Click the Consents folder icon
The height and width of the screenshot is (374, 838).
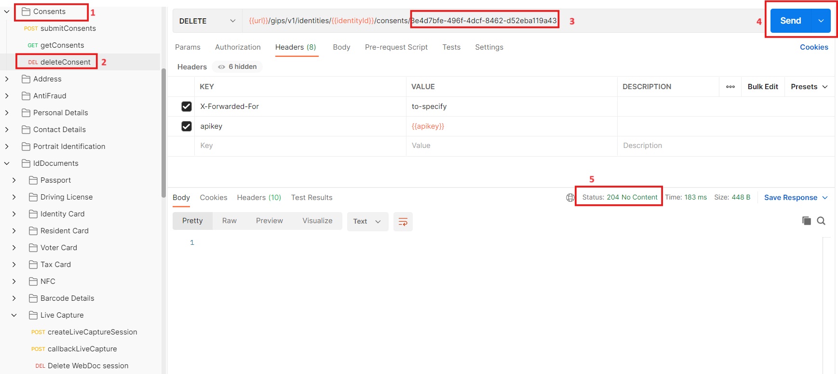26,12
